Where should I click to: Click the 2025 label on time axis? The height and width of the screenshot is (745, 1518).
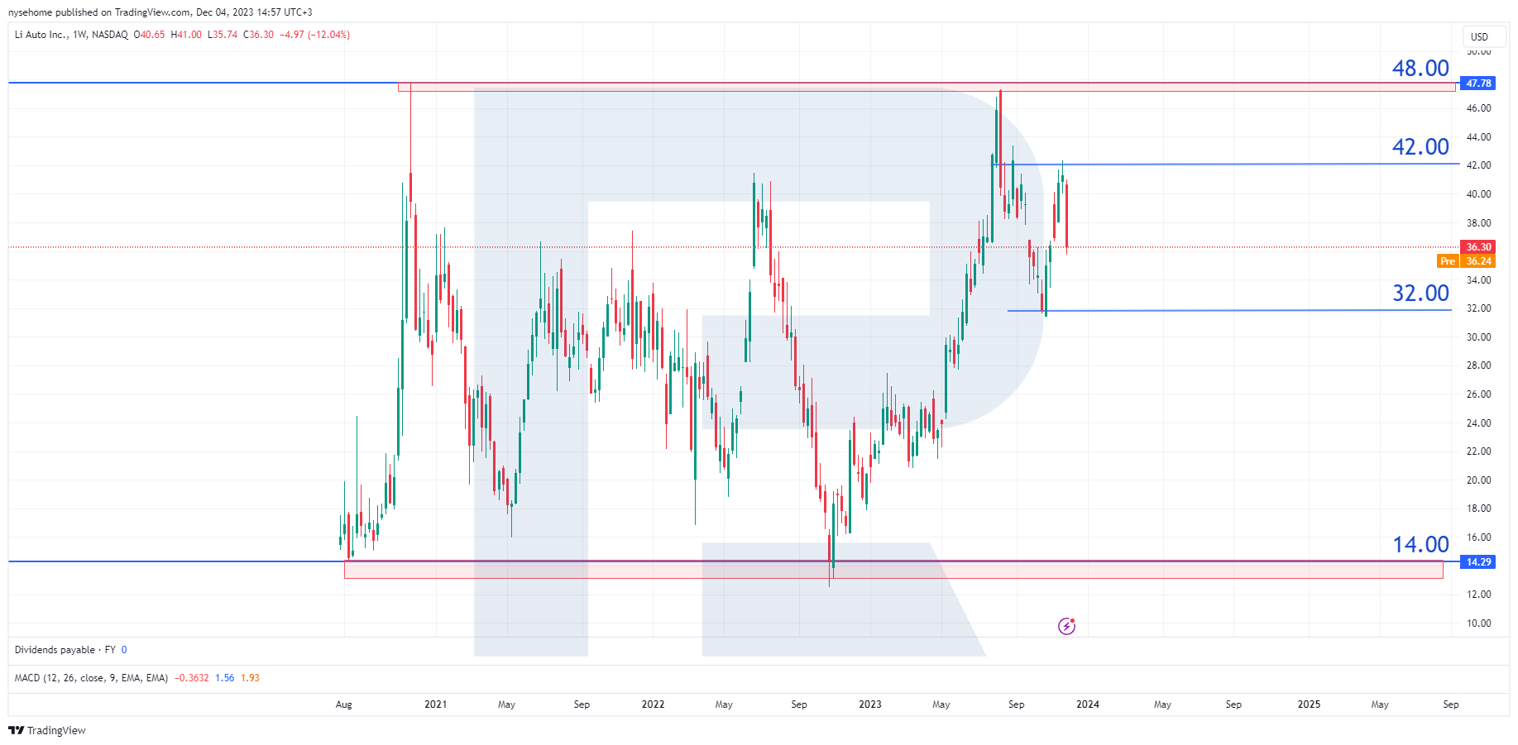(1309, 704)
